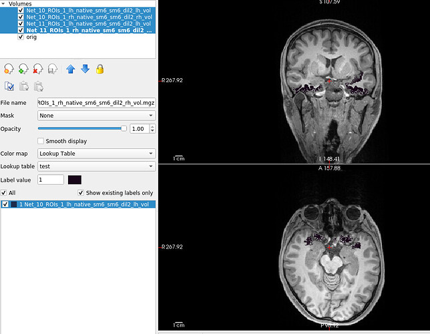Toggle visibility of Net_10_ROIs_1_lh_native lh_vol layer
Viewport: 430px width, 334px height.
[21, 11]
